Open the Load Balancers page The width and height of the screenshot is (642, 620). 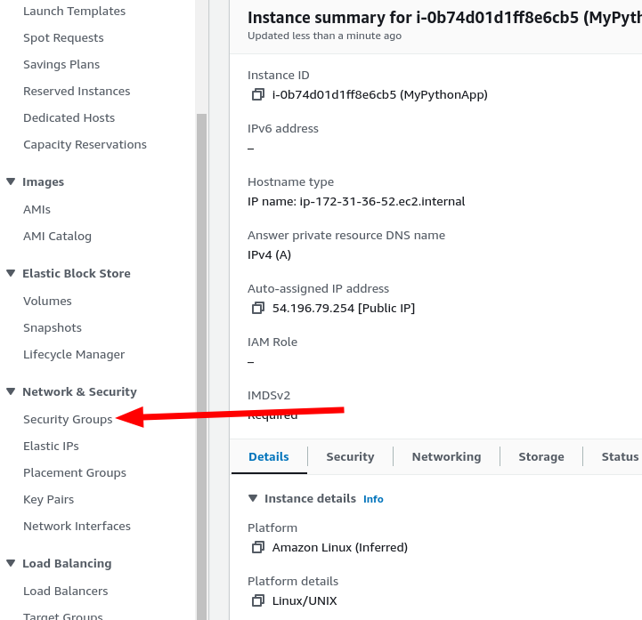[x=65, y=591]
